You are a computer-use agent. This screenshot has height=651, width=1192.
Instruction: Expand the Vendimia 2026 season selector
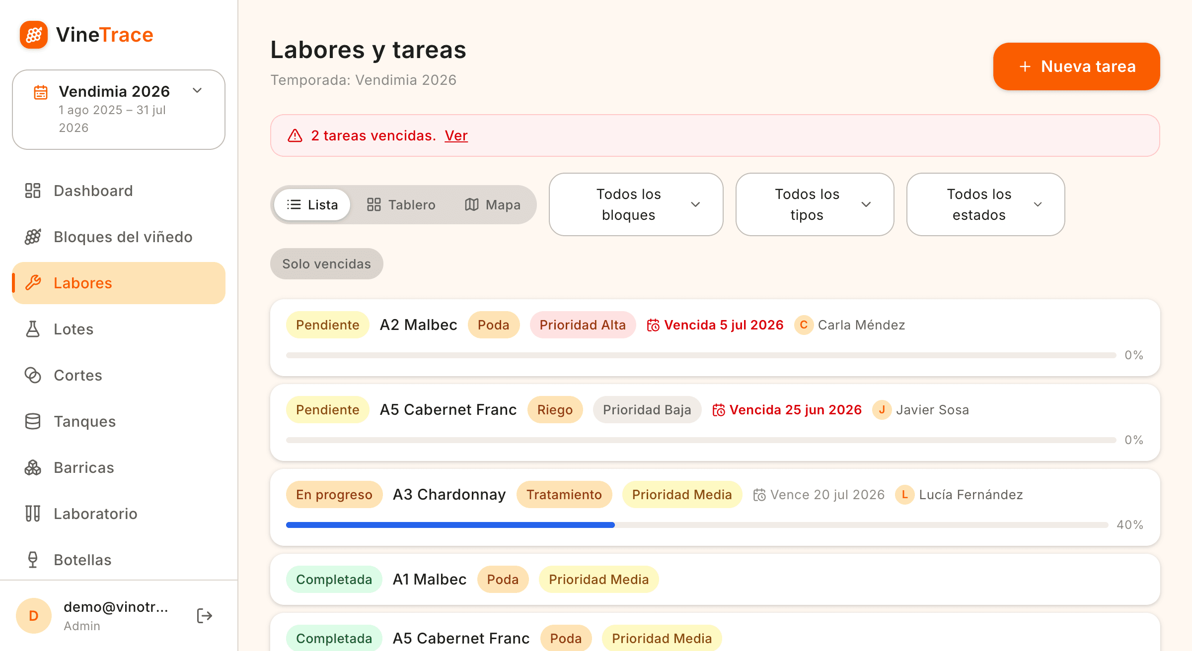pos(119,110)
